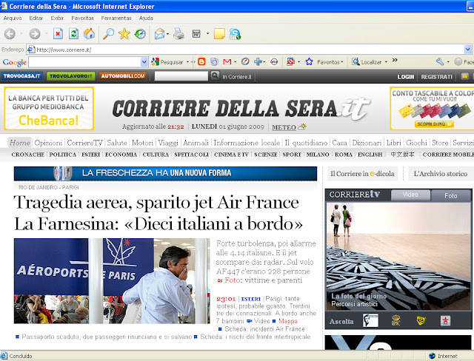Open the Editar menu
The image size is (474, 361).
pos(36,18)
